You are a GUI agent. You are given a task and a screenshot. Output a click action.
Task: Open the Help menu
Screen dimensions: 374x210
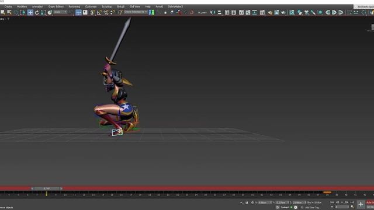pos(148,6)
